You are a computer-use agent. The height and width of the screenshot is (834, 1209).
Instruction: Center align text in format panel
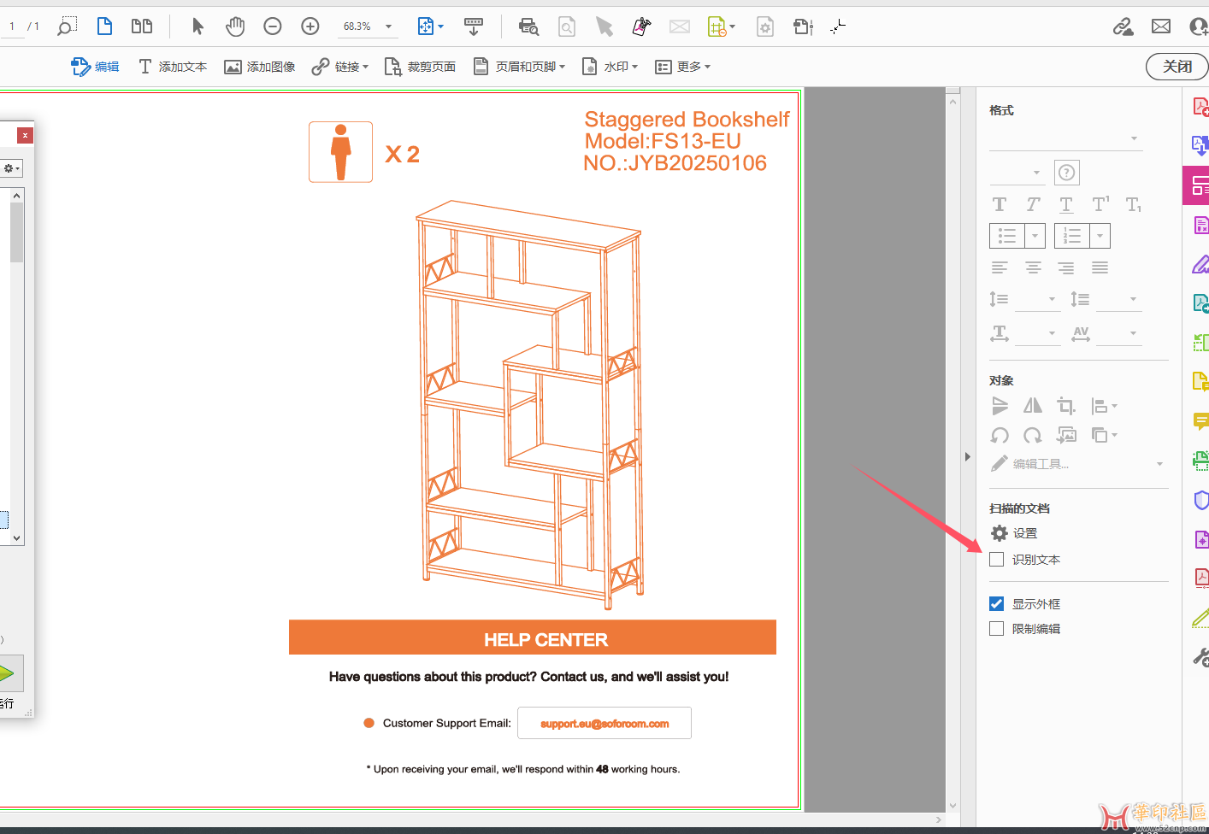pyautogui.click(x=1033, y=267)
